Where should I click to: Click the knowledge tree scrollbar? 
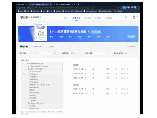pyautogui.click(x=63, y=67)
